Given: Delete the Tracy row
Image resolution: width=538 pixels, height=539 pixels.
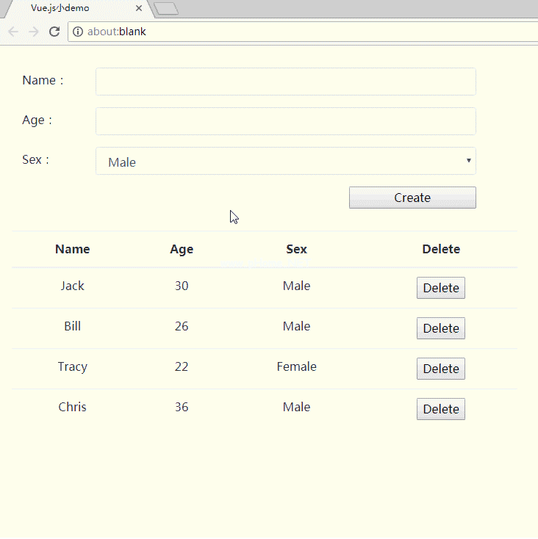Looking at the screenshot, I should [x=441, y=369].
